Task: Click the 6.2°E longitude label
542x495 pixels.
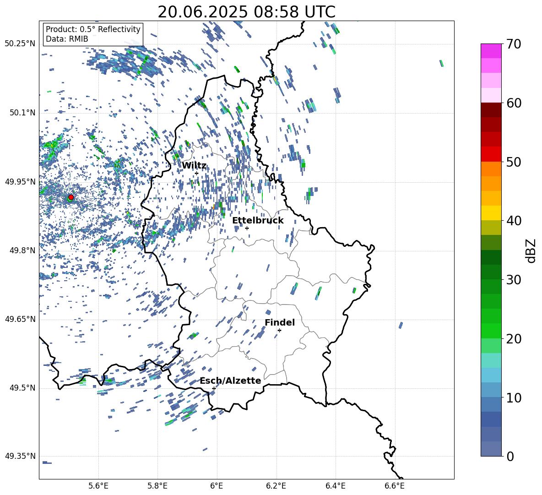Action: (276, 486)
